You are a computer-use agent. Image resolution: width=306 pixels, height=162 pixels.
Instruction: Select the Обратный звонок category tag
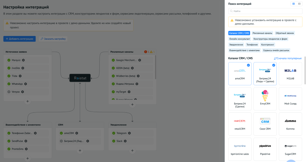click(x=285, y=33)
